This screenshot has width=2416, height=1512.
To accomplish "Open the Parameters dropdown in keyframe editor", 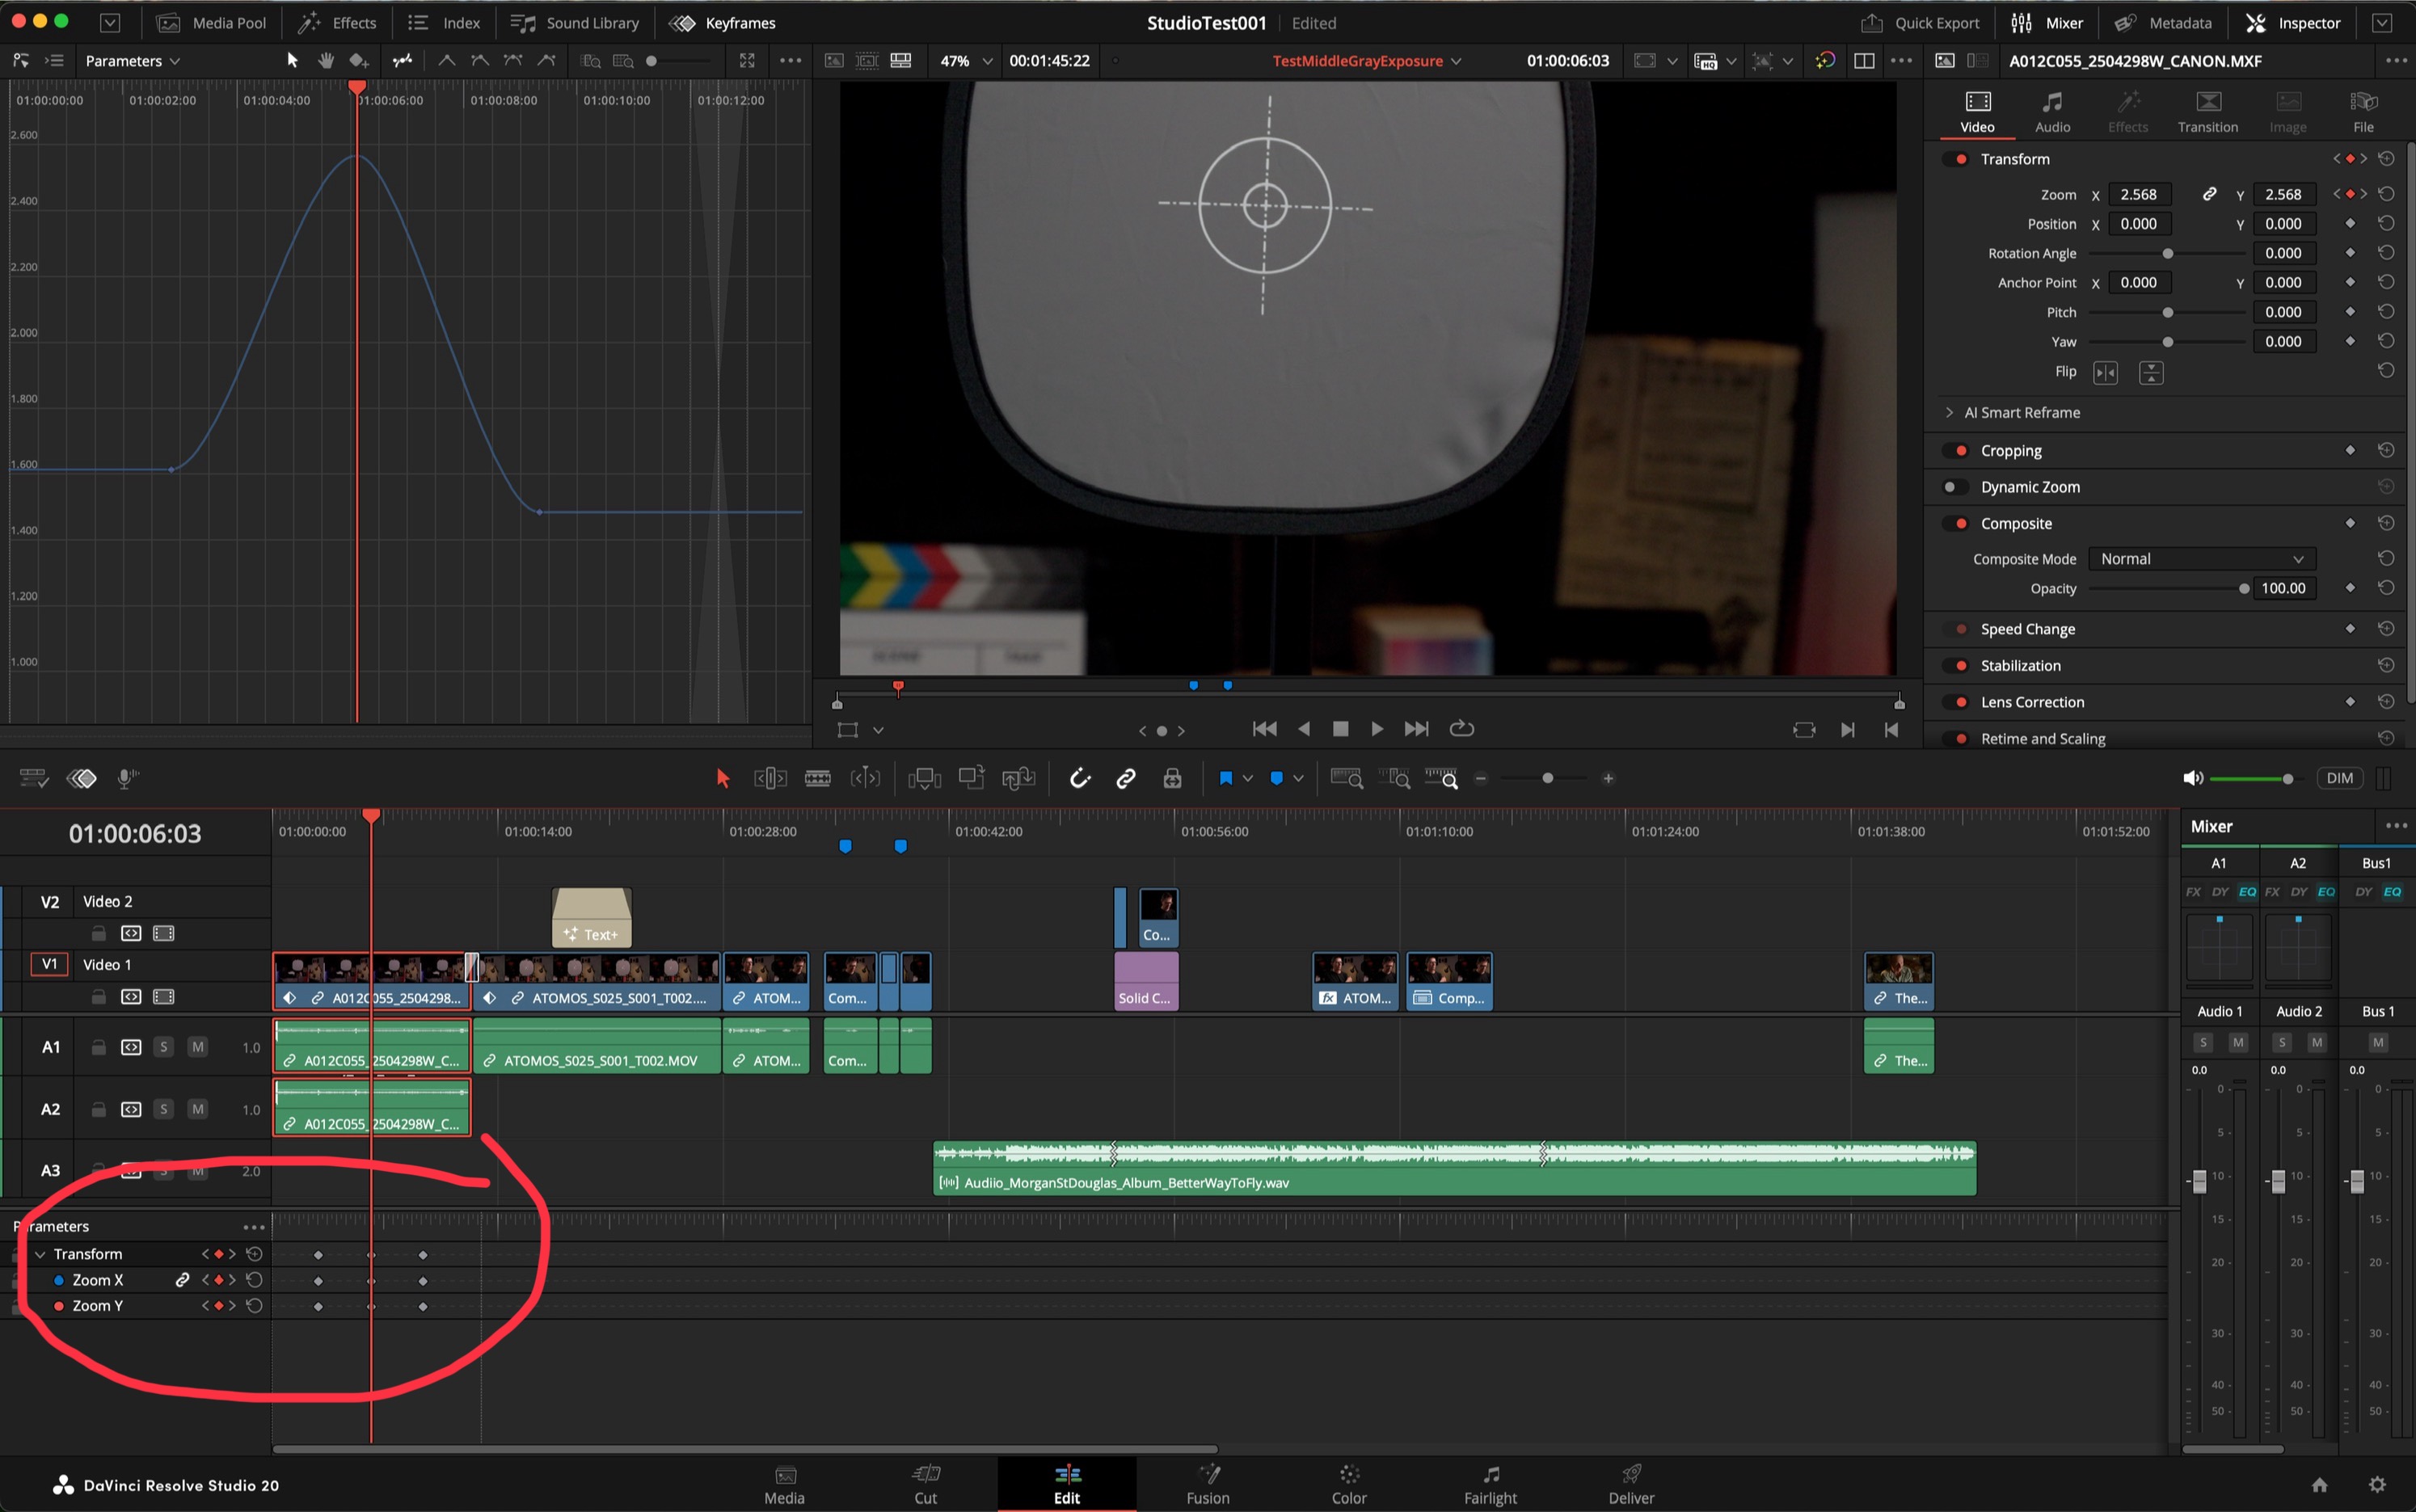I will click(133, 61).
